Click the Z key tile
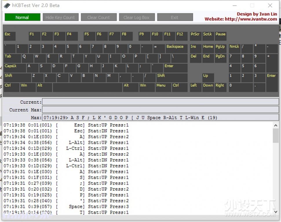Viewport: 281px width, 222px height. [38, 78]
